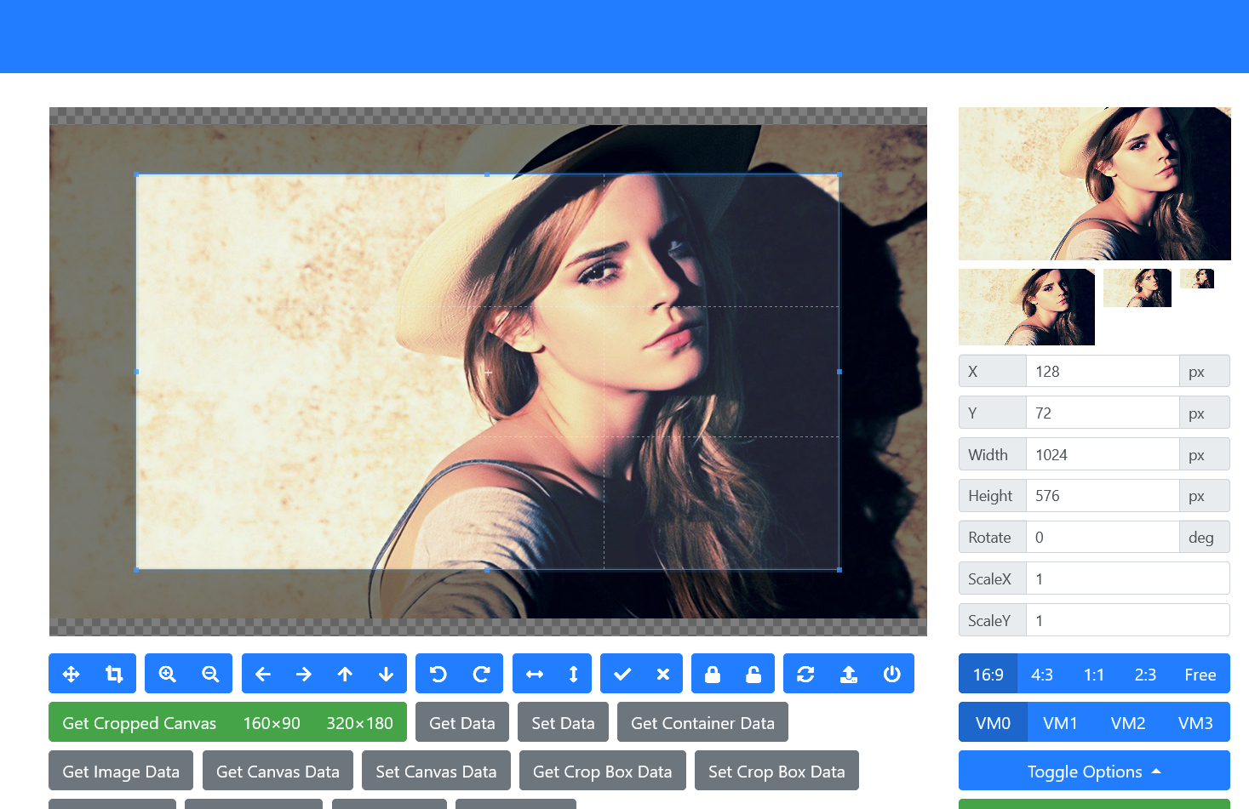This screenshot has height=809, width=1249.
Task: Click the smallest preview thumbnail
Action: click(x=1198, y=277)
